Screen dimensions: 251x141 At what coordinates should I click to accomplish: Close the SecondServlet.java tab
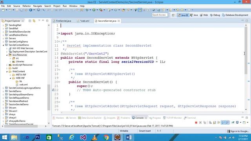pos(118,21)
